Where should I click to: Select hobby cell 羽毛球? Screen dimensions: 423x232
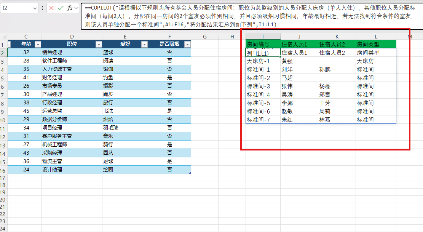pos(125,128)
